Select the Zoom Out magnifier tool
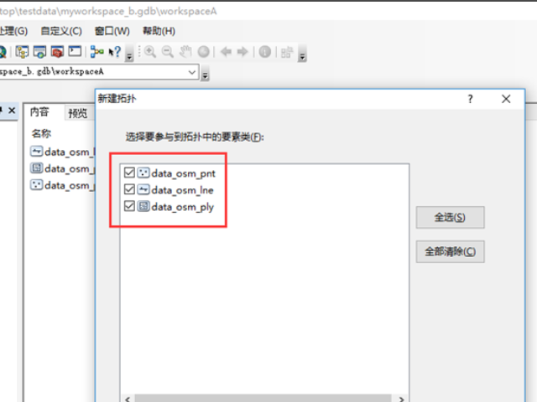The width and height of the screenshot is (537, 402). (x=168, y=52)
